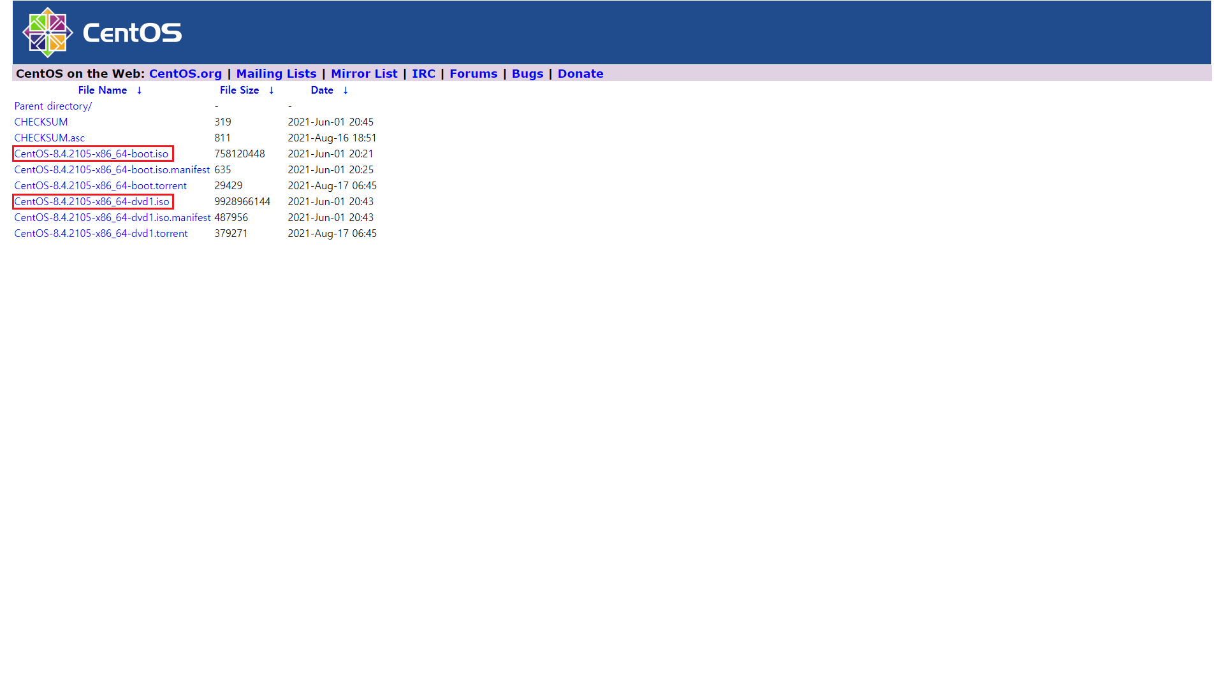Screen dimensions: 1224x688
Task: Open the Mirror List link
Action: (x=363, y=74)
